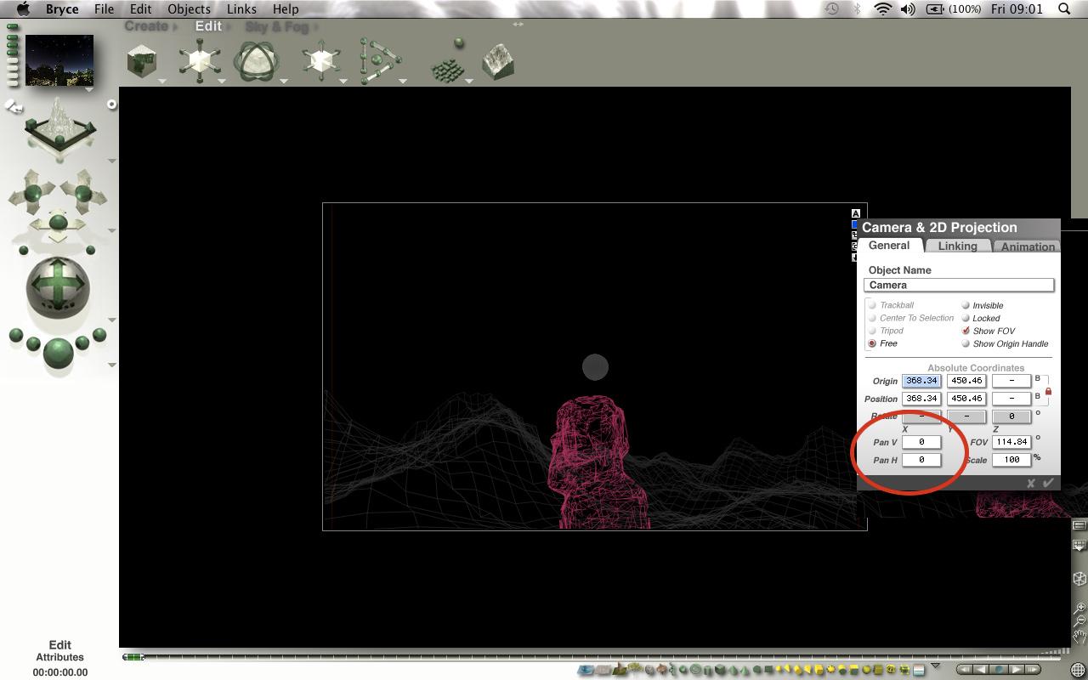Viewport: 1088px width, 680px height.
Task: Expand the Align tool options triangle
Action: click(x=403, y=82)
